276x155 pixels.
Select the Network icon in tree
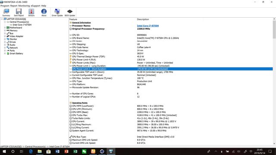coord(8,48)
